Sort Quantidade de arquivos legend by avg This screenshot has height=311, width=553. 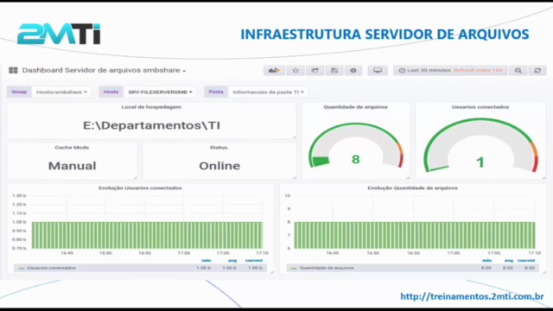click(509, 261)
